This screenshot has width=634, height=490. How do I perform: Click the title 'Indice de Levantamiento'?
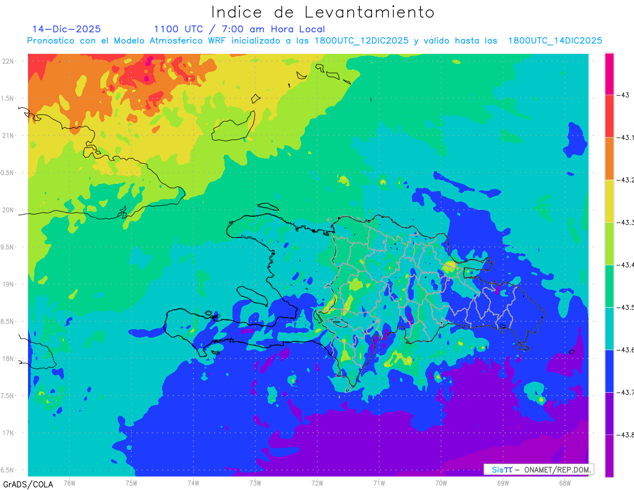click(x=322, y=12)
